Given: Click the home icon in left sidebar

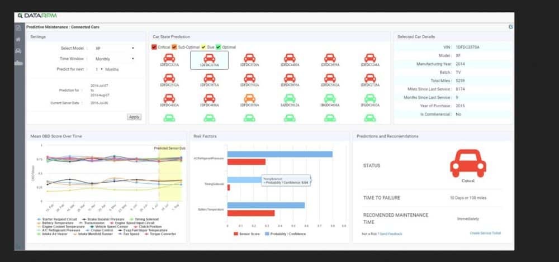Looking at the screenshot, I should click(18, 39).
